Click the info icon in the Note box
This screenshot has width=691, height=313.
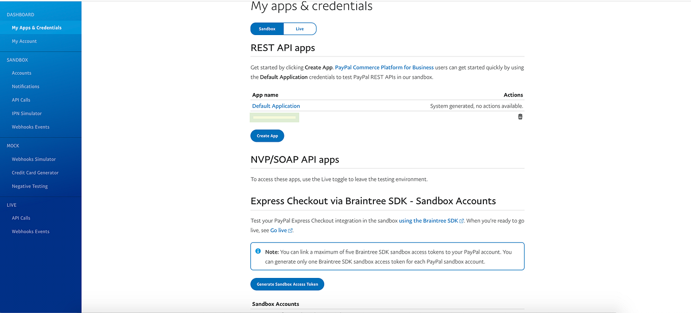pos(258,252)
